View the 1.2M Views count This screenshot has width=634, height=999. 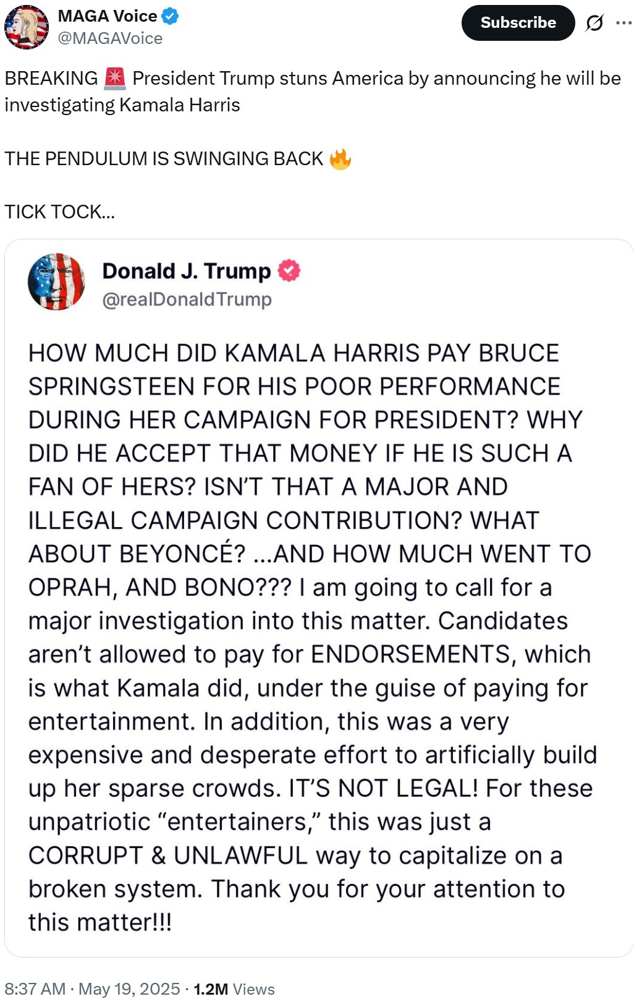click(x=234, y=988)
